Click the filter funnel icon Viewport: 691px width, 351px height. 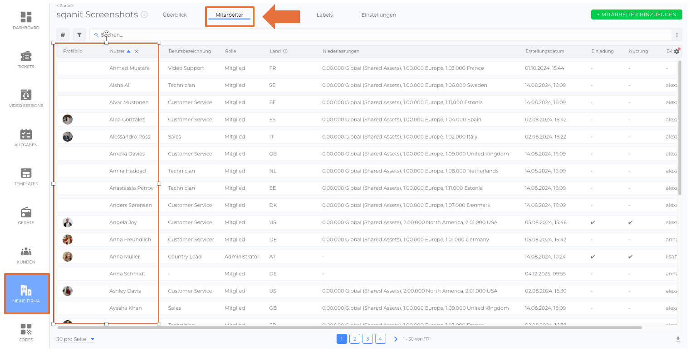click(x=79, y=35)
